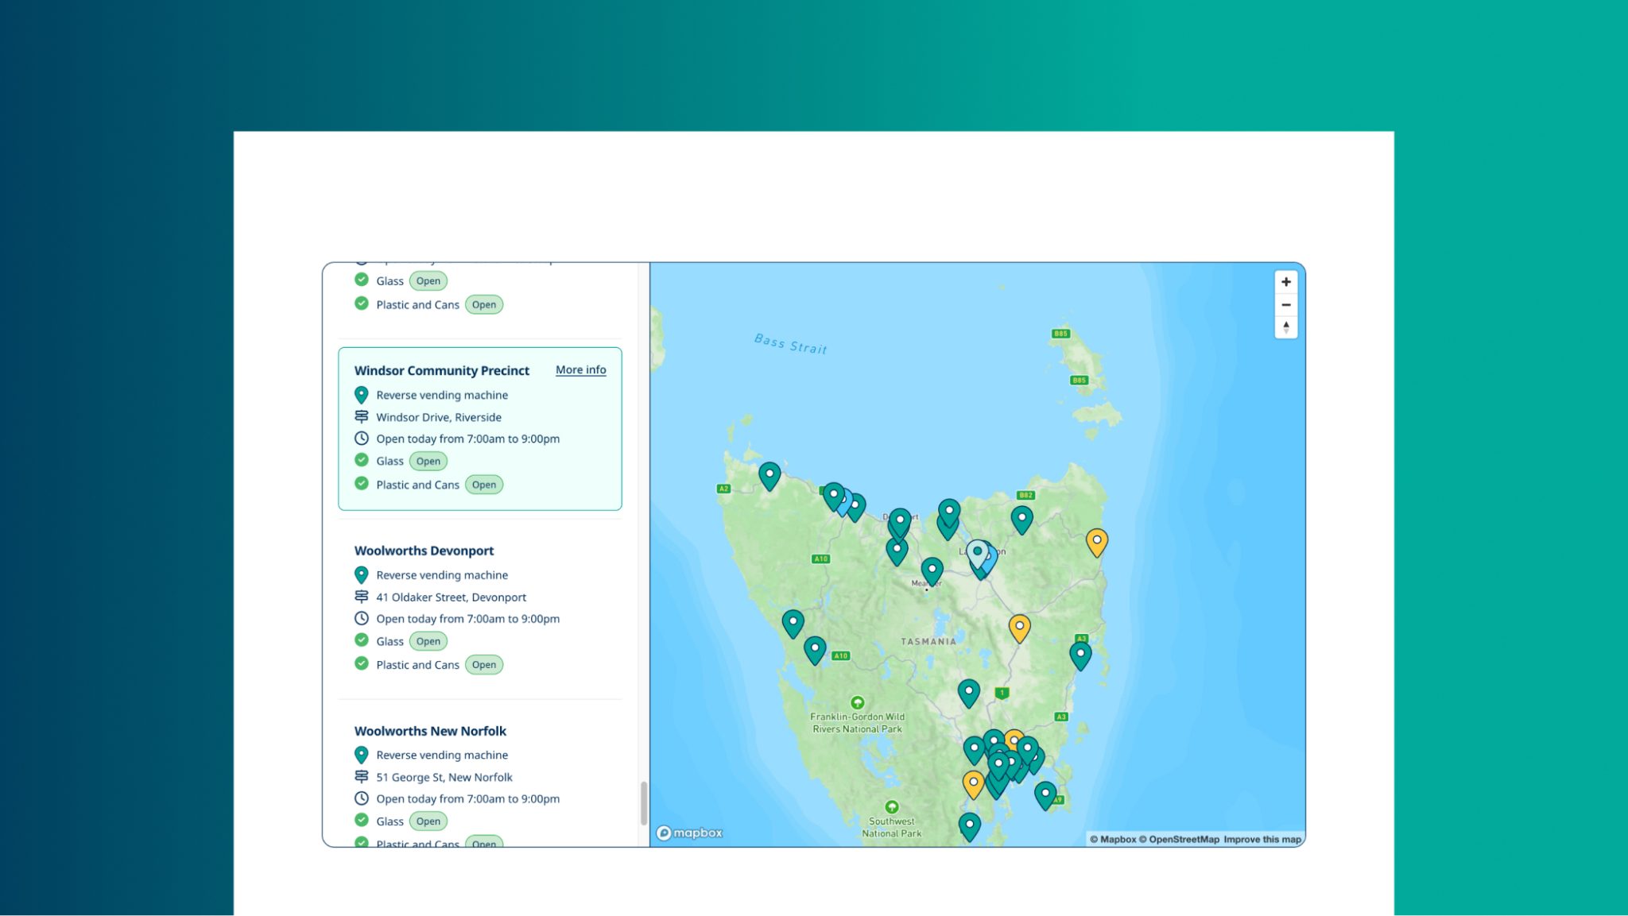The width and height of the screenshot is (1628, 916).
Task: Select the Woolworths Devonport listing title
Action: (424, 551)
